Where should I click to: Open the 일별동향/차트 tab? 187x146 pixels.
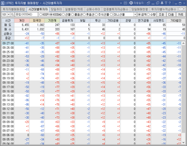tap(74, 9)
